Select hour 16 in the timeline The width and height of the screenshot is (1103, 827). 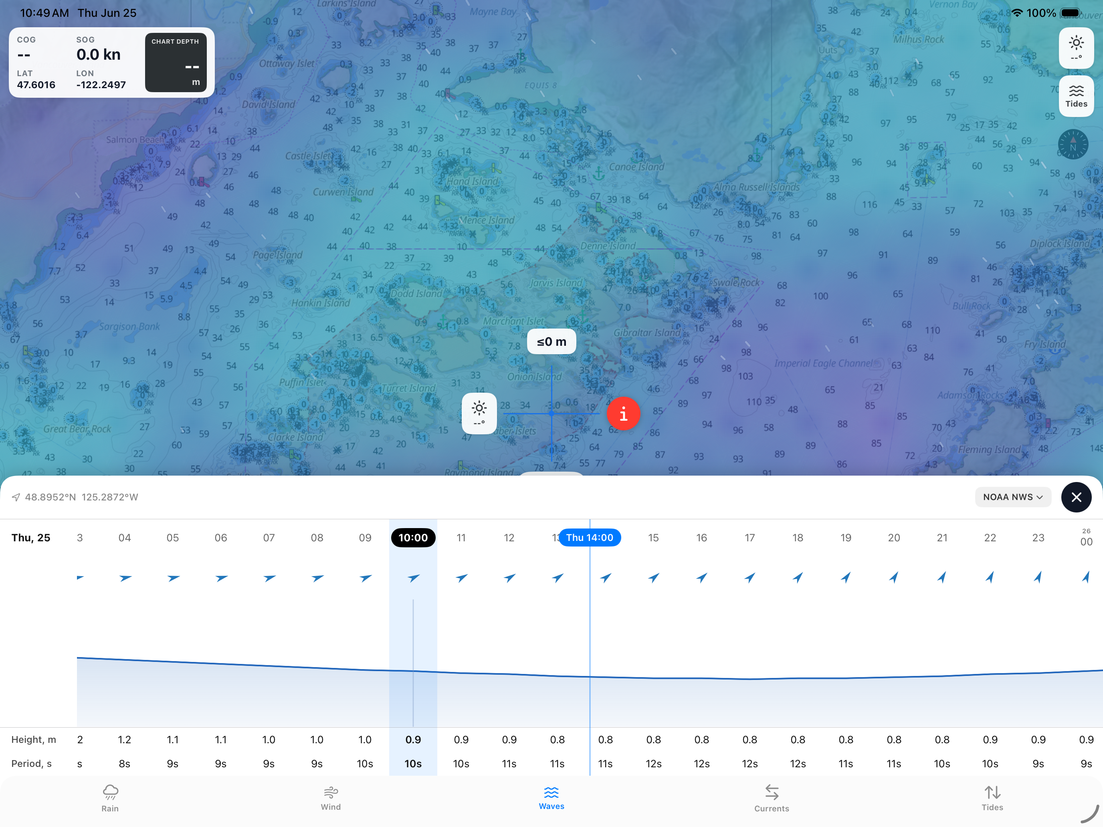(x=701, y=537)
